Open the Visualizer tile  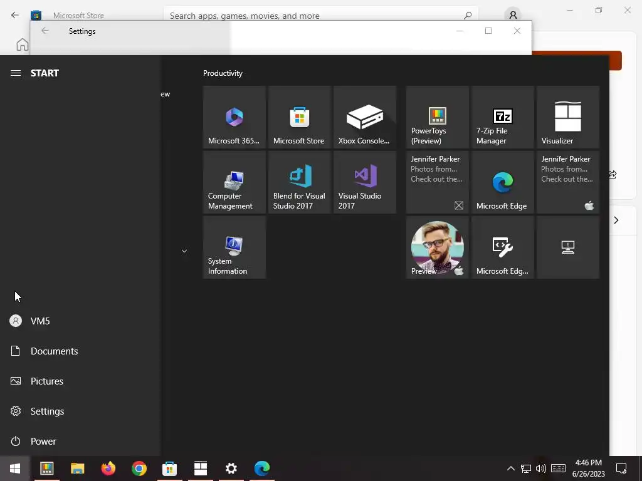(568, 117)
